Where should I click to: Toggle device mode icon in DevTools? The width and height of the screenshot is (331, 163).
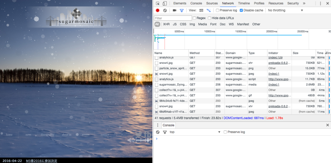click(x=165, y=3)
